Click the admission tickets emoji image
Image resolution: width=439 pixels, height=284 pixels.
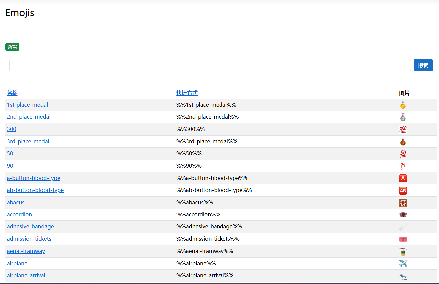403,239
